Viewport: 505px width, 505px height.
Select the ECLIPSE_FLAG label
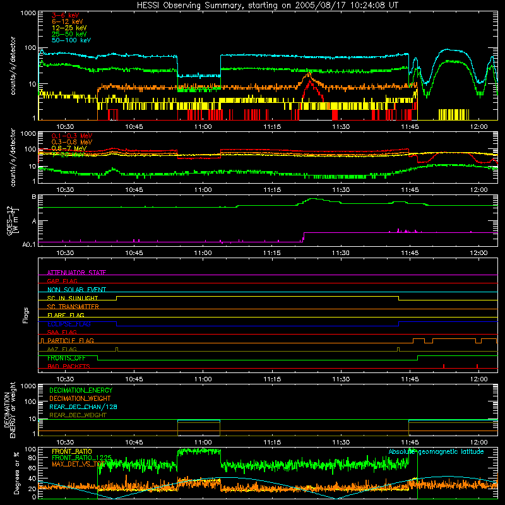[x=69, y=324]
